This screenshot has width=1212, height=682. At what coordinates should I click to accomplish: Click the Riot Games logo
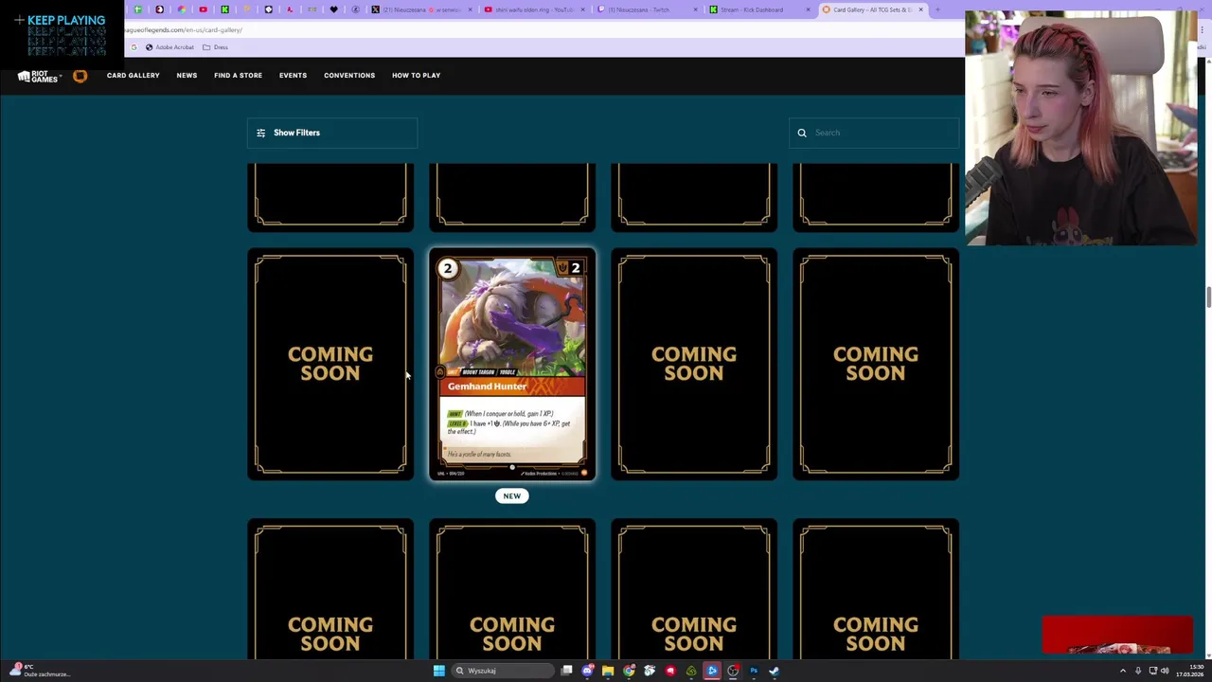39,77
